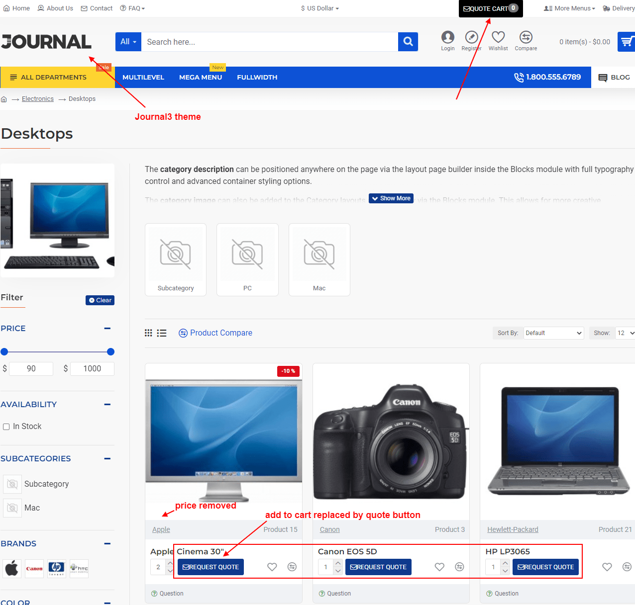Click the maximum price field showing 1000
Image resolution: width=635 pixels, height=605 pixels.
coord(92,369)
